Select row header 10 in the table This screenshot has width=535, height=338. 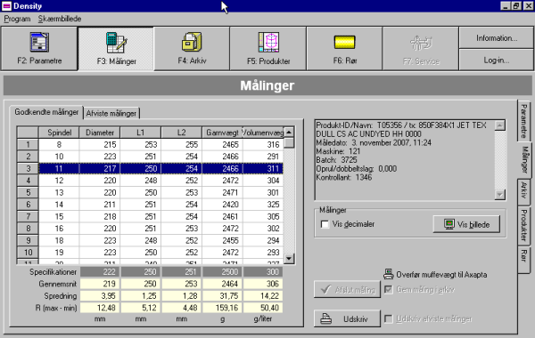click(x=28, y=253)
